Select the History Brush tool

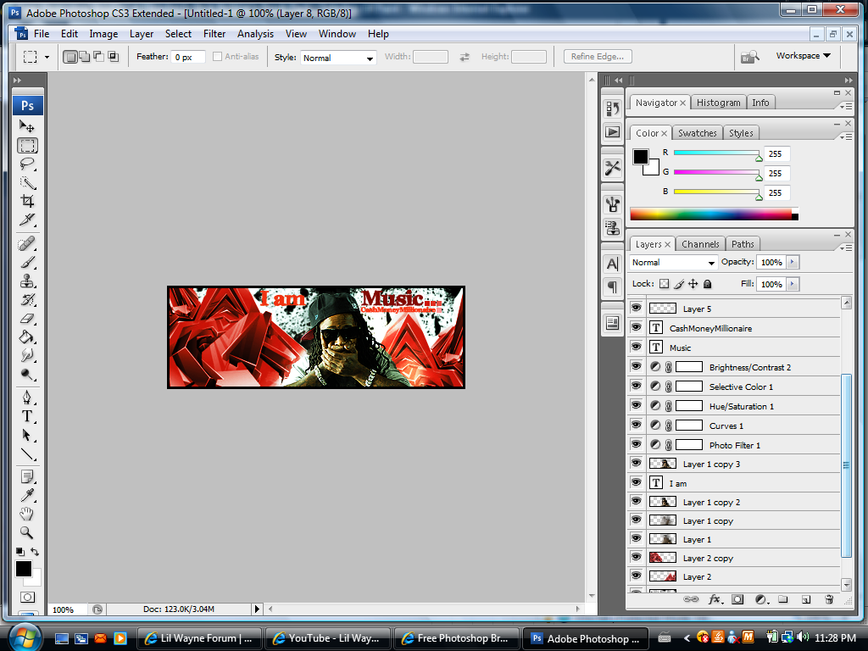[x=26, y=300]
